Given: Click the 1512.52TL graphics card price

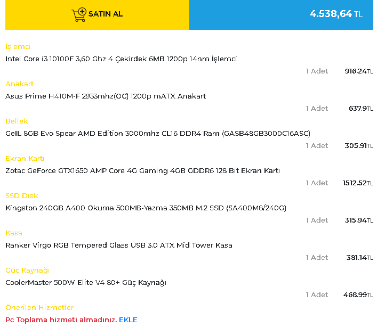Looking at the screenshot, I should tap(358, 183).
